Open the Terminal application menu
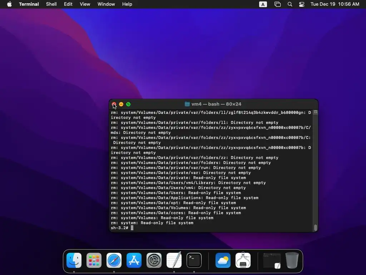 (29, 4)
